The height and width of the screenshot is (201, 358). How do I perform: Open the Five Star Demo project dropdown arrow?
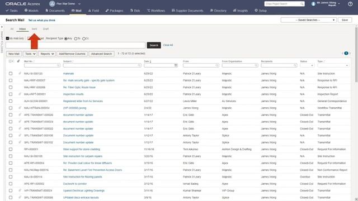[x=79, y=4]
